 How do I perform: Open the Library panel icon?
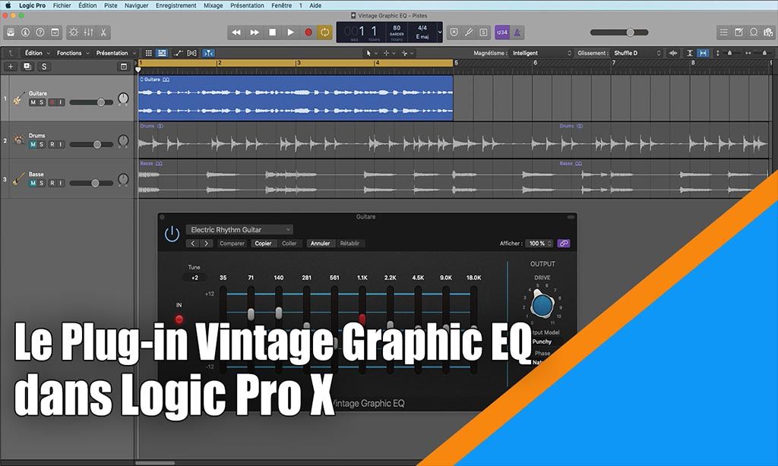click(11, 32)
